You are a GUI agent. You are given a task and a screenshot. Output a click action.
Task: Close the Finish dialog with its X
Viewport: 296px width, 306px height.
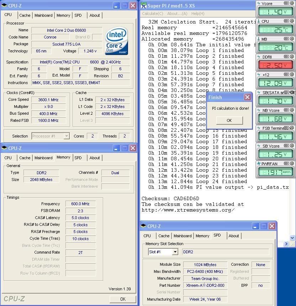point(248,97)
